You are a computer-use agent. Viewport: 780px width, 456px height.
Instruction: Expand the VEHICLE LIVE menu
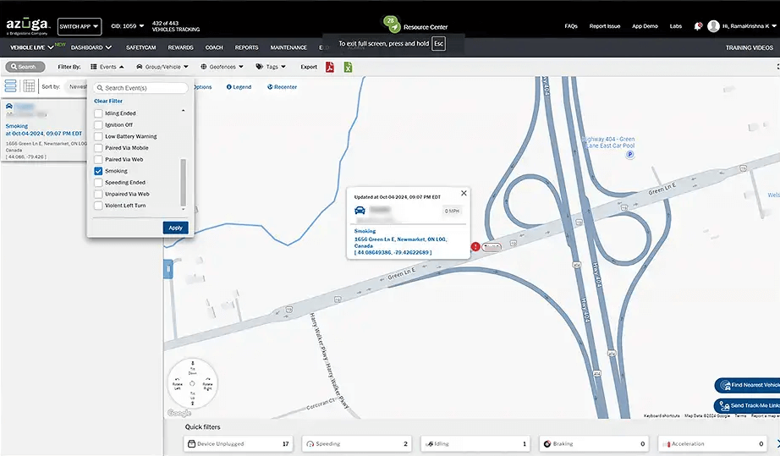[32, 47]
